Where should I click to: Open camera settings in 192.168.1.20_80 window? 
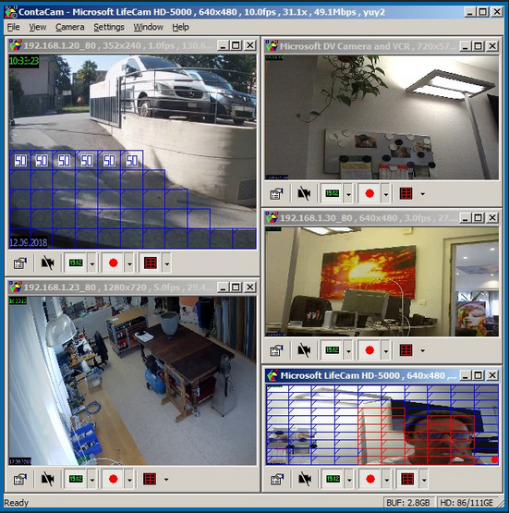coord(20,263)
